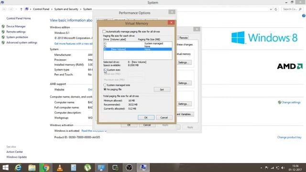
Task: Click the Initial size input field
Action: click(136, 74)
